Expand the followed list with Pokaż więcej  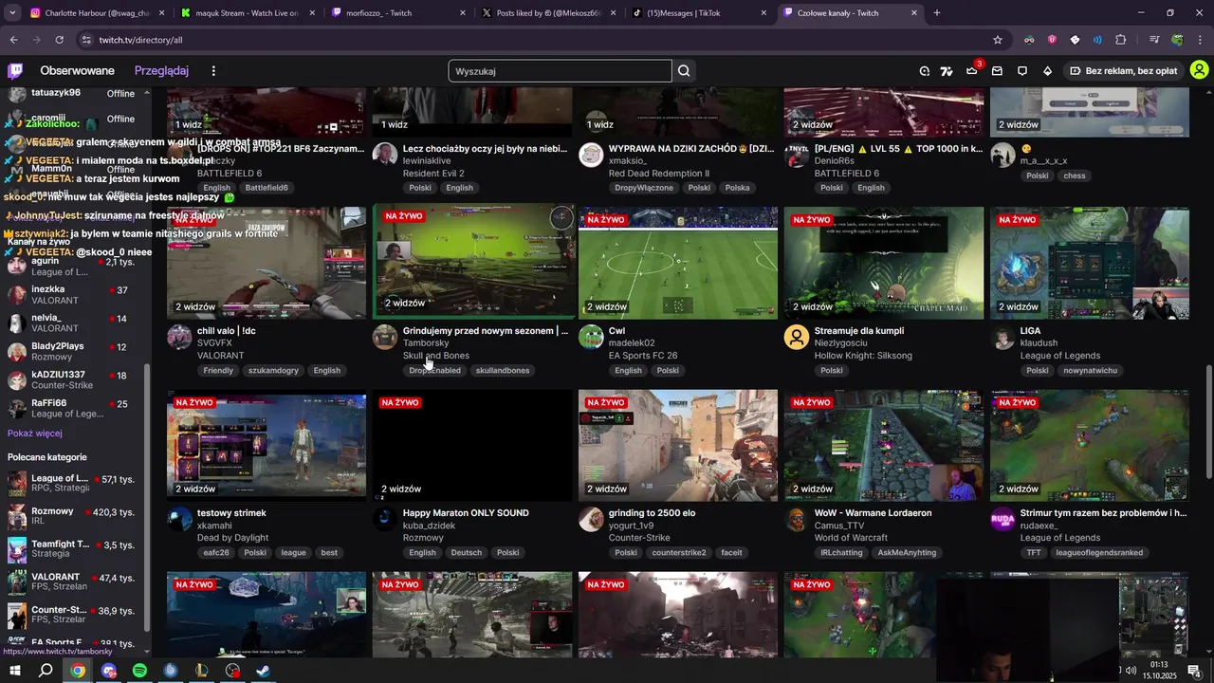click(35, 434)
